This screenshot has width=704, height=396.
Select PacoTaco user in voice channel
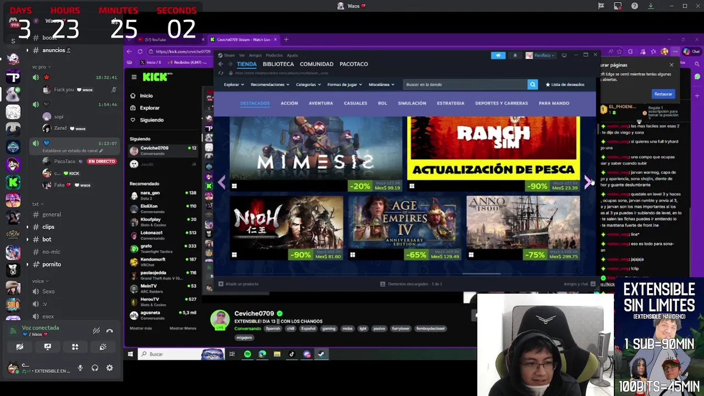64,161
